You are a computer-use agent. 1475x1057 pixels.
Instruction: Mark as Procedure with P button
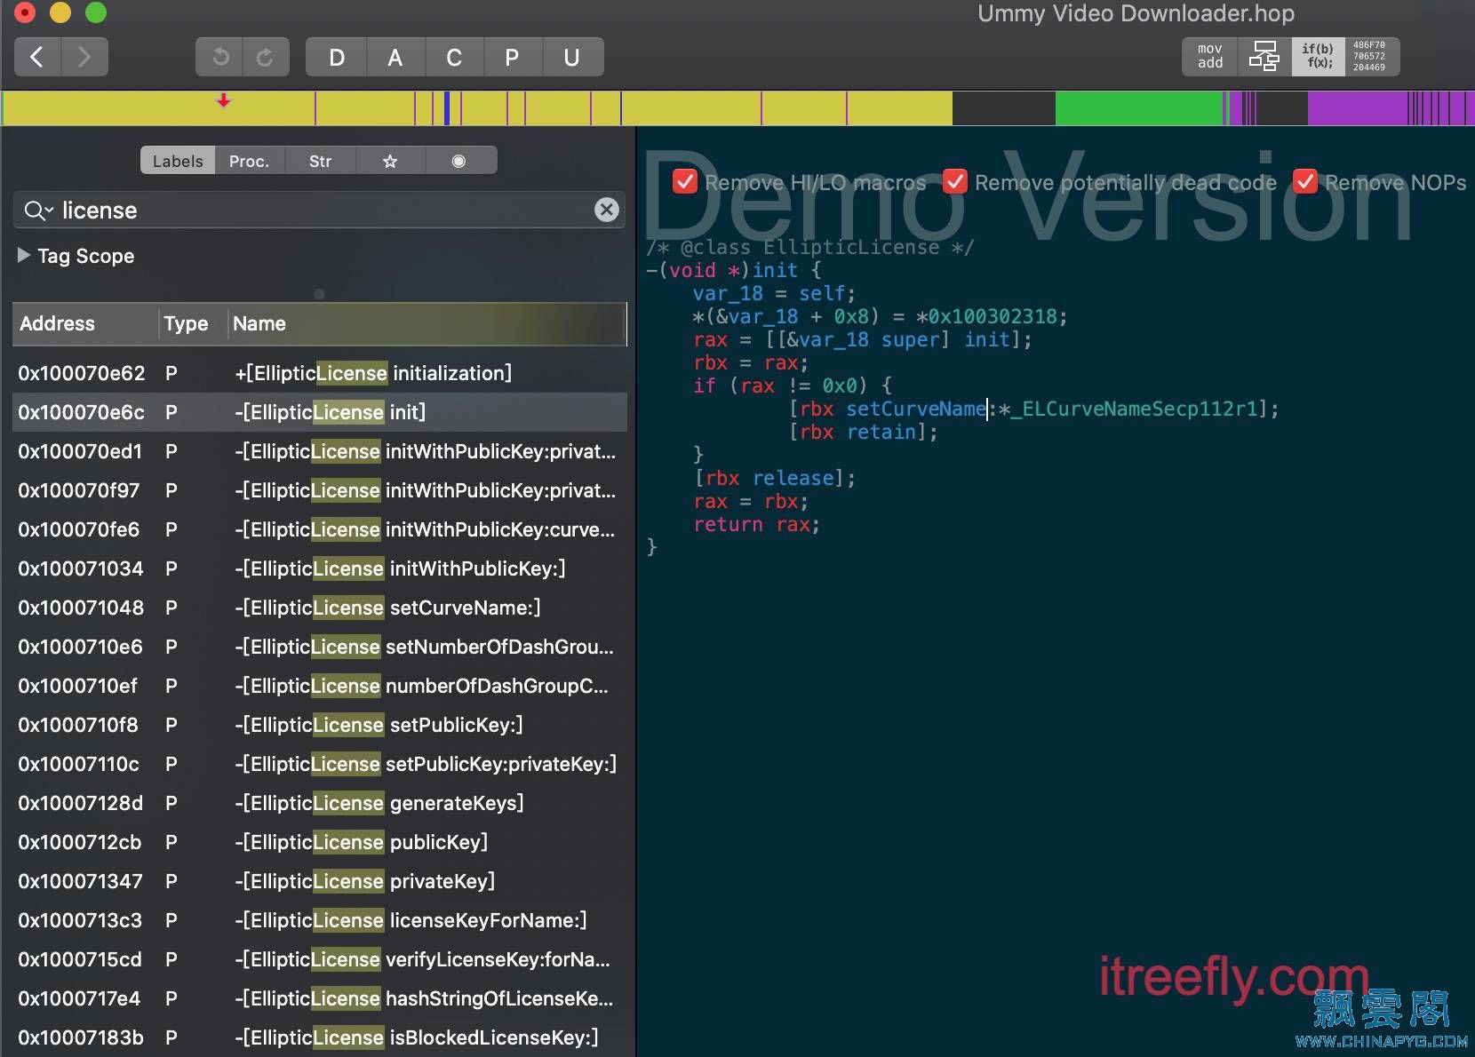point(512,57)
